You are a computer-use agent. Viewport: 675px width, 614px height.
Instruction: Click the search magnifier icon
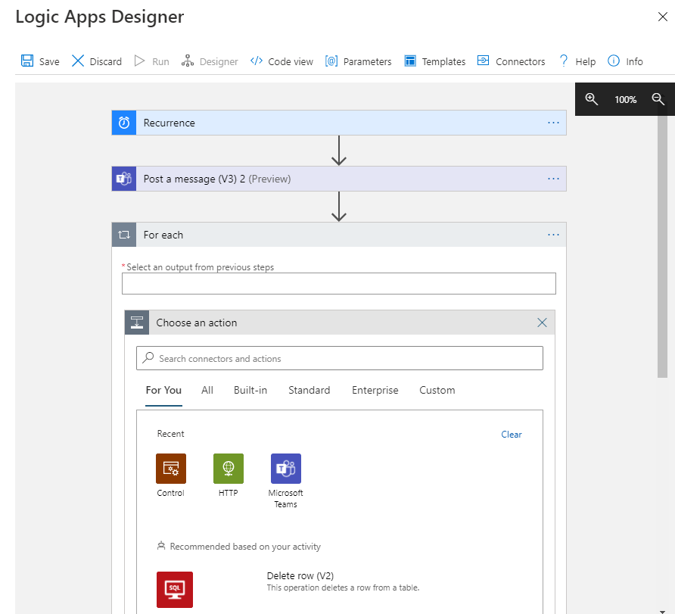tap(148, 358)
